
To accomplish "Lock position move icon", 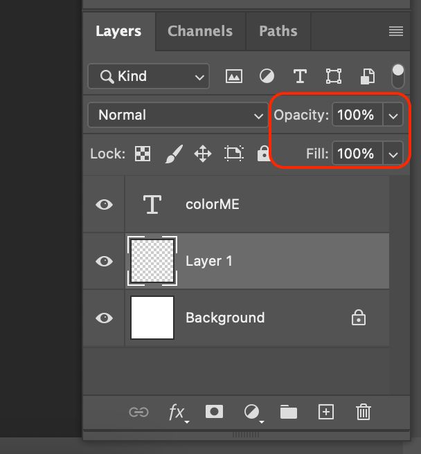I will click(203, 154).
